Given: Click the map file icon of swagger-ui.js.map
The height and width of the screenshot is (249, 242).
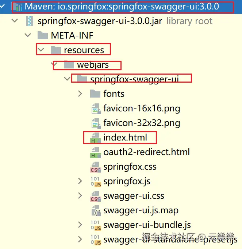Looking at the screenshot, I should [96, 211].
